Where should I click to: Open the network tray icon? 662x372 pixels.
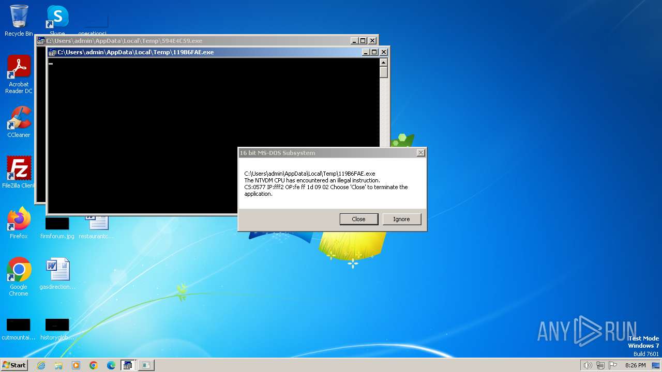tap(600, 365)
